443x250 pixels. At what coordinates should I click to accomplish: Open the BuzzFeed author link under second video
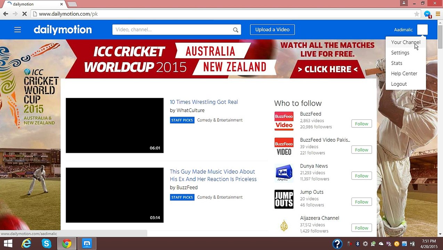(x=187, y=187)
